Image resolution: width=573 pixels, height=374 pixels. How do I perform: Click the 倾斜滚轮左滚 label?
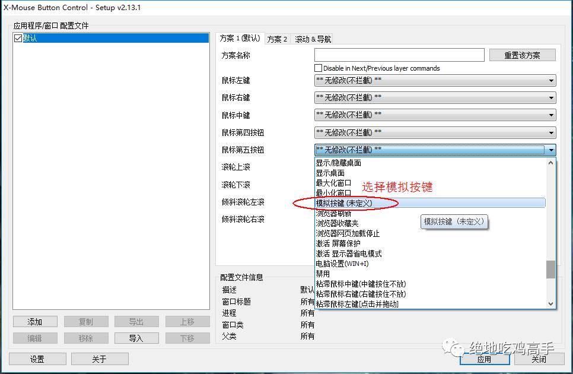pyautogui.click(x=243, y=202)
